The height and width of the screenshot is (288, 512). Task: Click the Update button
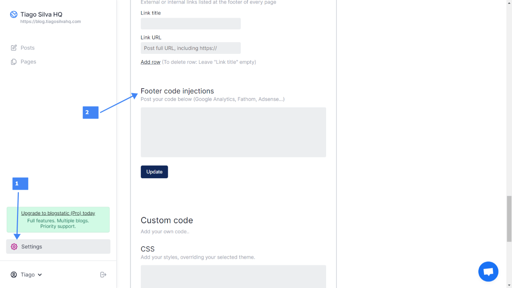154,172
